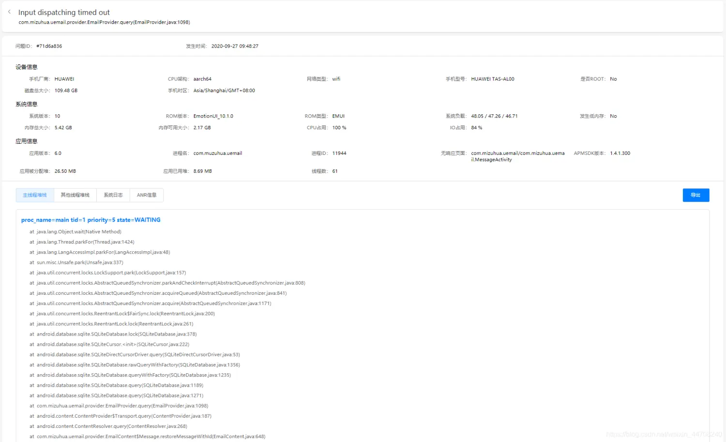Image resolution: width=726 pixels, height=442 pixels.
Task: Select the stack line ReentrantLock.lock(ReentrantLock.java:261)
Action: [x=111, y=324]
